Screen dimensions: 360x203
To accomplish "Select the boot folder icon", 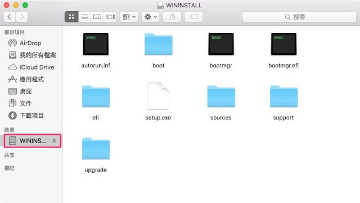I will [x=159, y=44].
